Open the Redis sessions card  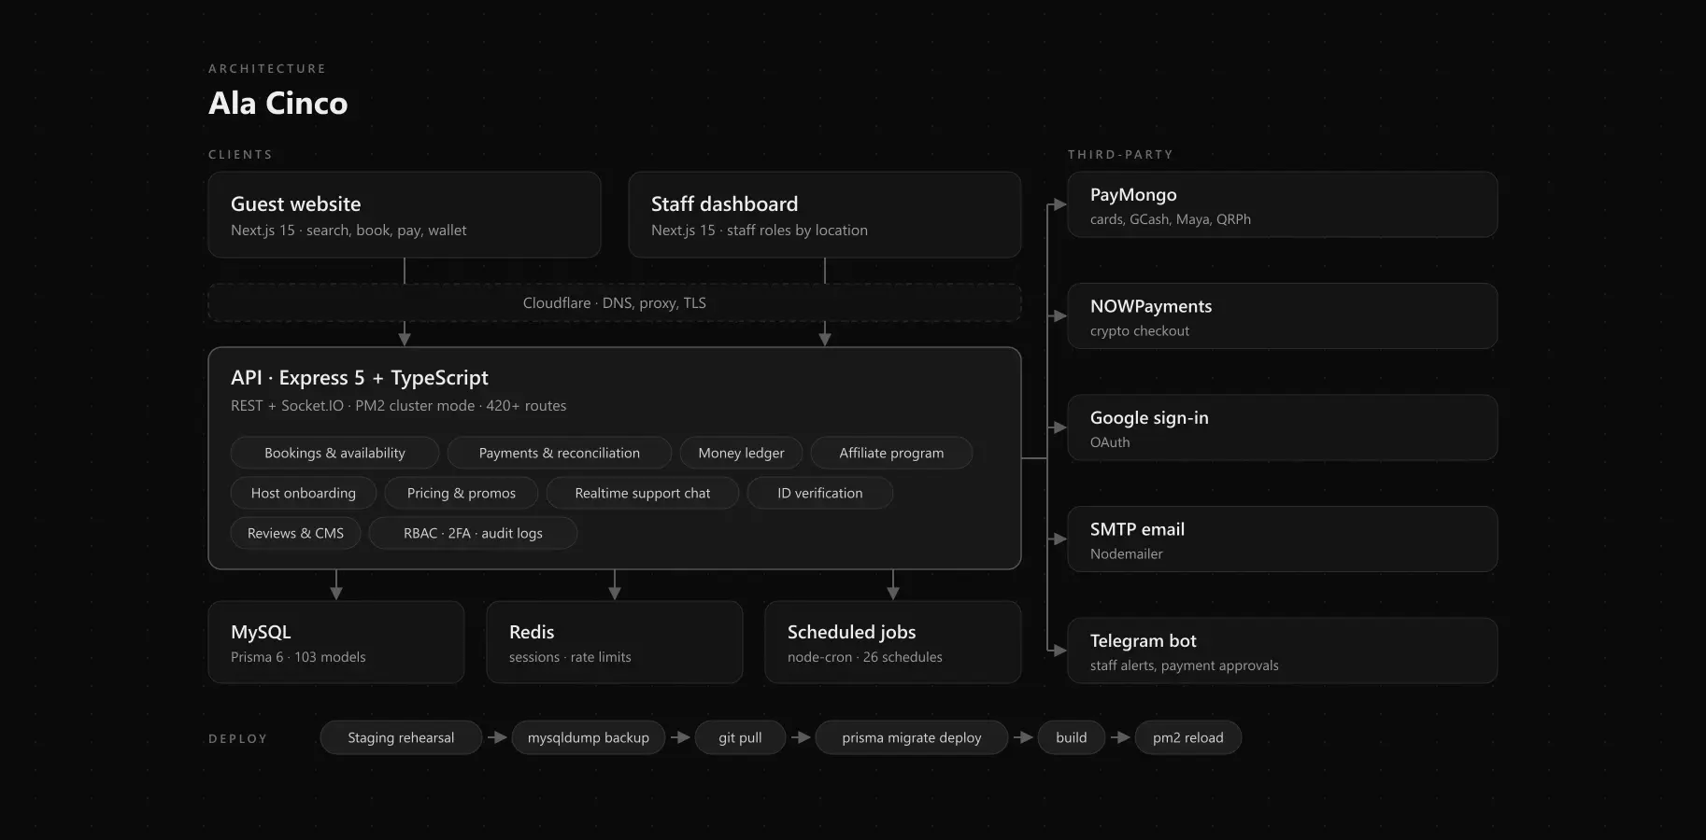pyautogui.click(x=615, y=642)
